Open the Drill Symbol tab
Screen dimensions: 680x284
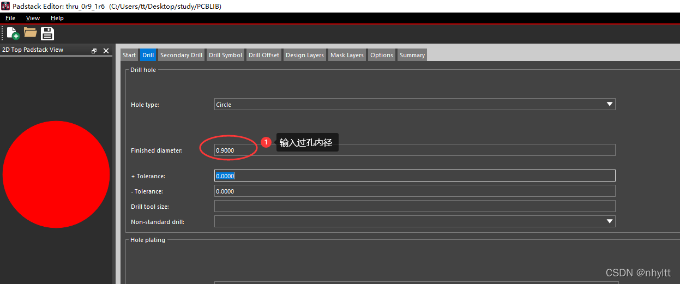pyautogui.click(x=225, y=55)
